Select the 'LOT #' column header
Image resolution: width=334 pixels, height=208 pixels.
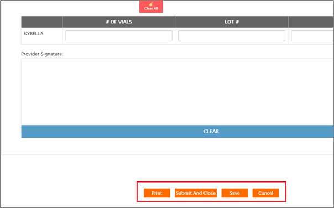232,22
